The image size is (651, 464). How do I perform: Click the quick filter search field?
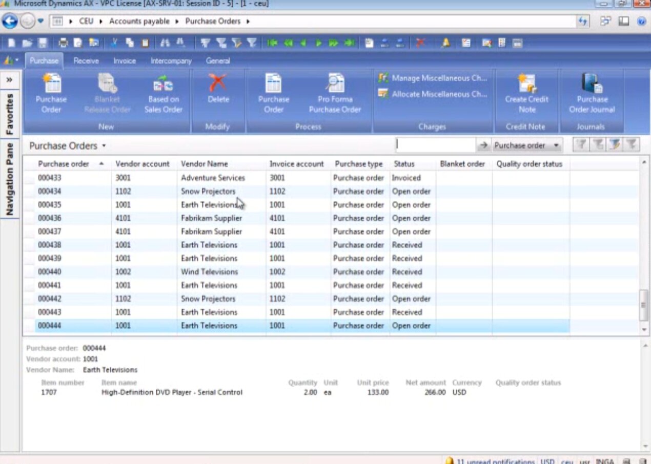click(x=435, y=145)
